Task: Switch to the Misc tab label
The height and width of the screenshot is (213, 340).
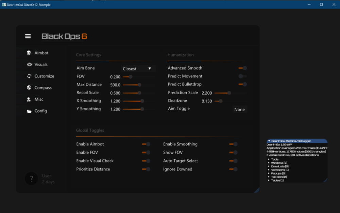Action: click(x=39, y=99)
